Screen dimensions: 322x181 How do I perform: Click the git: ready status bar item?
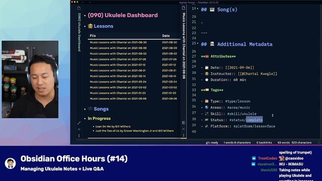coord(212,142)
